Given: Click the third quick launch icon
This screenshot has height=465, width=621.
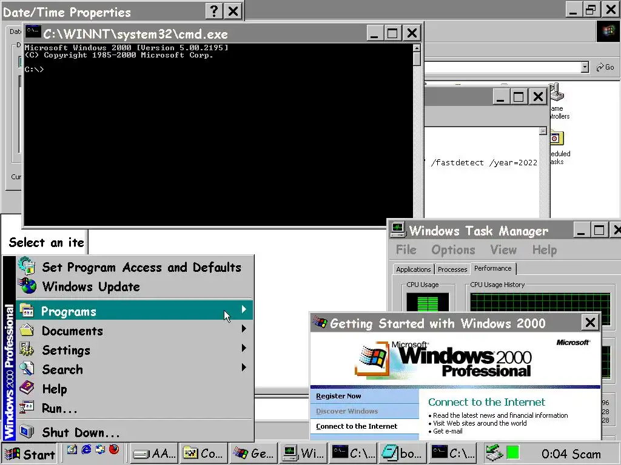Looking at the screenshot, I should (100, 450).
